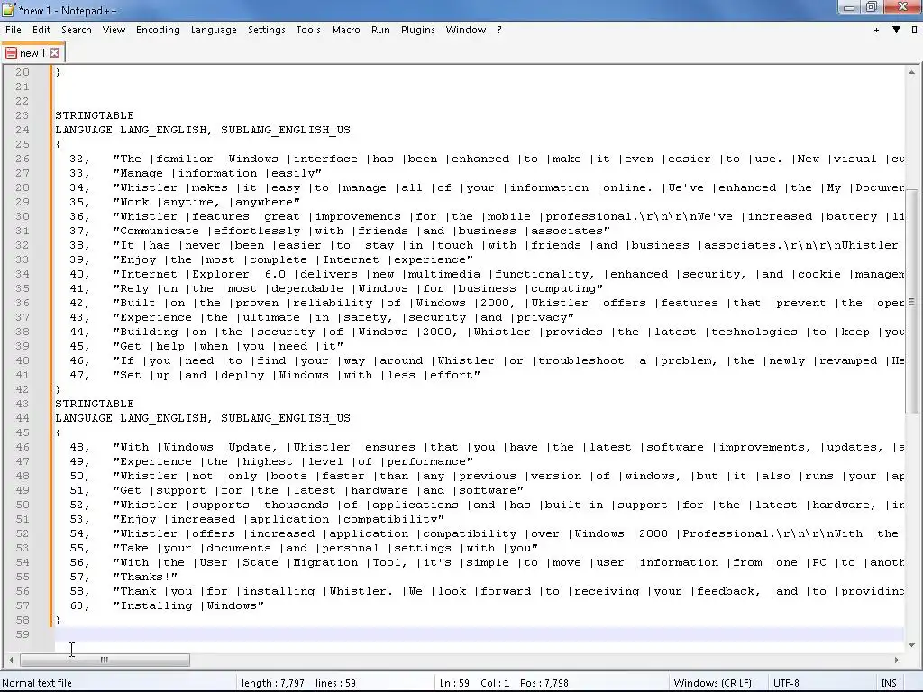Click the closing brace on line 58
Screen dimensions: 923x692
[x=58, y=620]
